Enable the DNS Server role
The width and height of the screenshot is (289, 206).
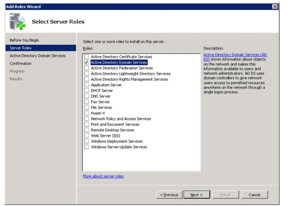click(x=87, y=96)
